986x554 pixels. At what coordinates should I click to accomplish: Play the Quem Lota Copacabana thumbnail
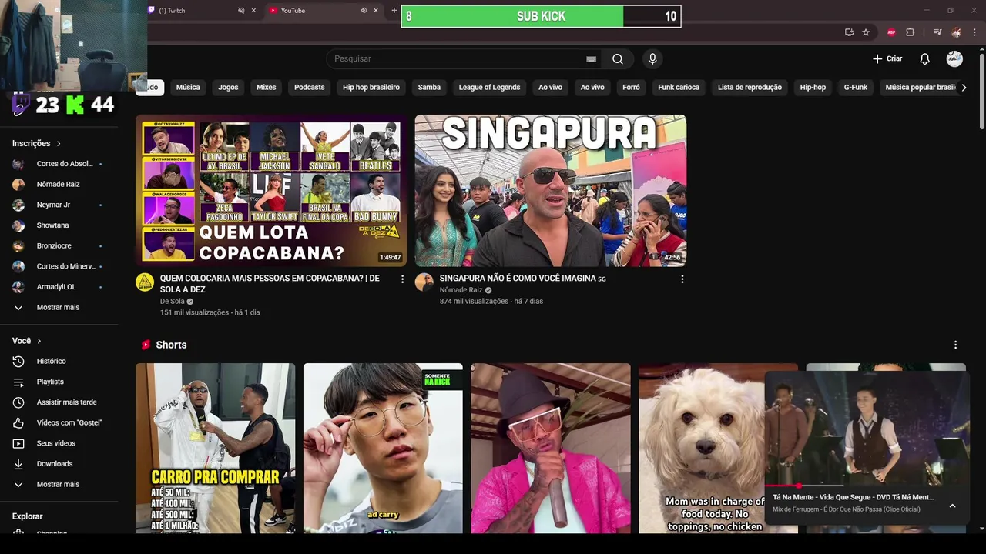click(271, 191)
